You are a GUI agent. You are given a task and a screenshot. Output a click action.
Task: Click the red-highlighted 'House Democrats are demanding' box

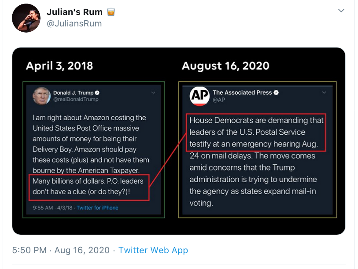click(257, 132)
